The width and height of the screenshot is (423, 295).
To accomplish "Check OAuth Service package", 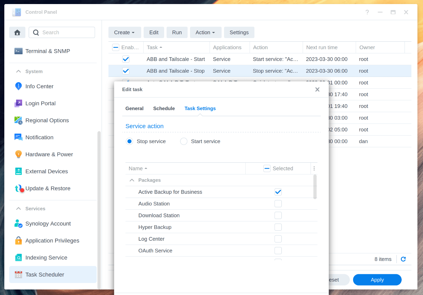I will pyautogui.click(x=278, y=251).
